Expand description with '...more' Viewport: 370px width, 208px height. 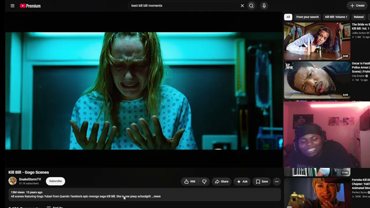(x=156, y=196)
